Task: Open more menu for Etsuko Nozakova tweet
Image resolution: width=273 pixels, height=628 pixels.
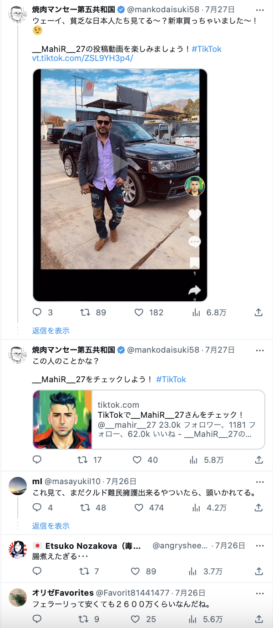Action: (259, 546)
